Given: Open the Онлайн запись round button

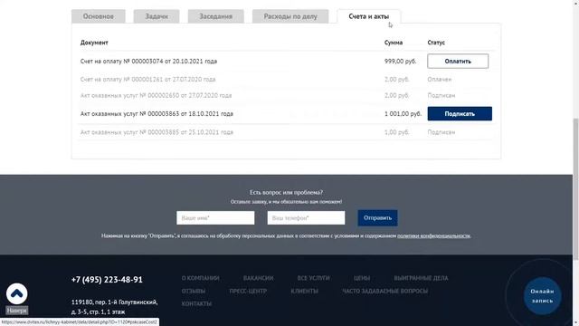Looking at the screenshot, I should tap(542, 296).
